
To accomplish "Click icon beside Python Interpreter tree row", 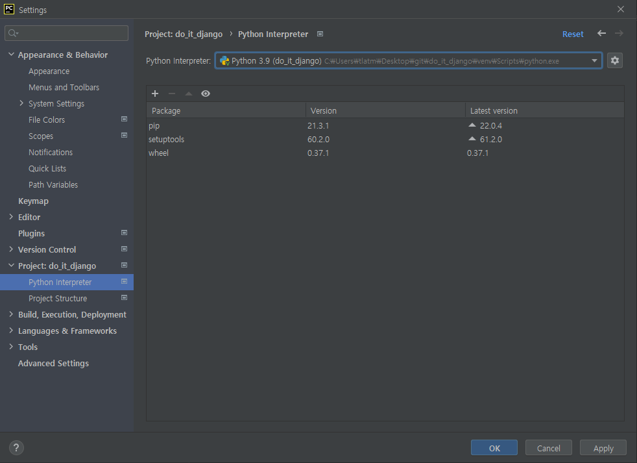I will (125, 282).
